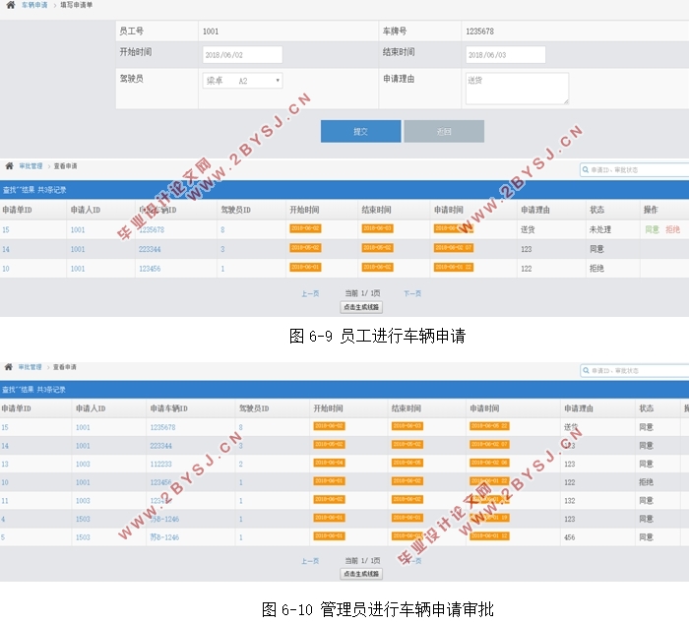Click the 未处理 status in row 15
This screenshot has height=625, width=689.
600,229
